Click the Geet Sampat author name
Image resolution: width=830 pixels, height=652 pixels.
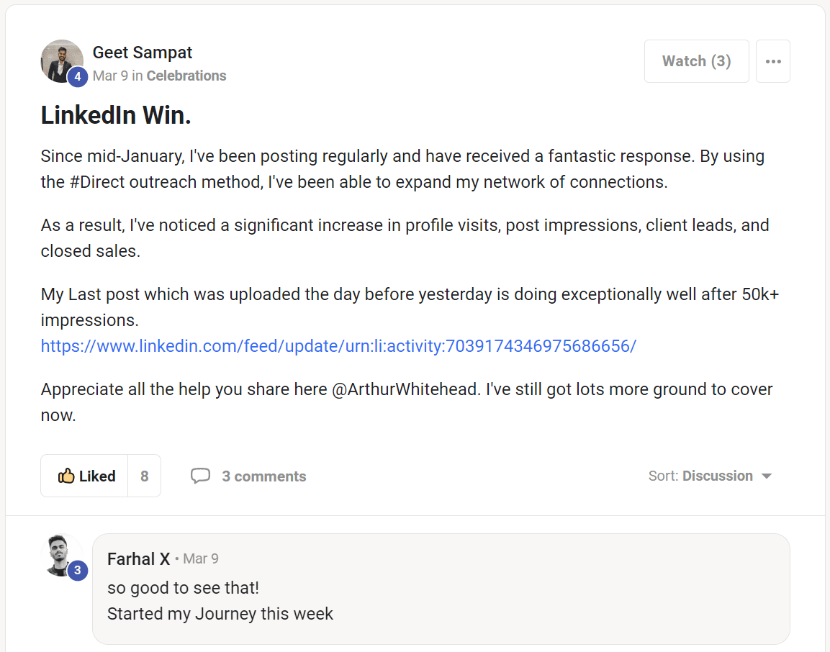click(x=142, y=53)
